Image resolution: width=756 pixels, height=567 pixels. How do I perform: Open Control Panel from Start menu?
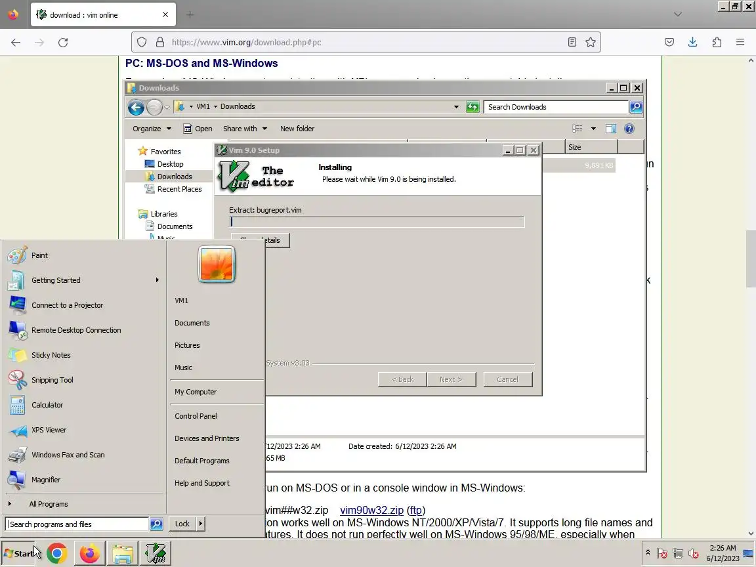[x=196, y=416]
